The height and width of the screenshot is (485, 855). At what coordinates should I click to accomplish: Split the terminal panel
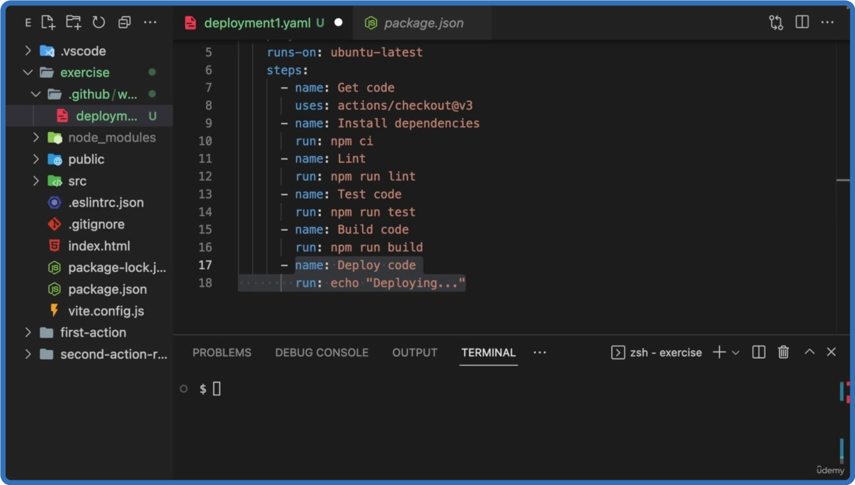coord(759,352)
